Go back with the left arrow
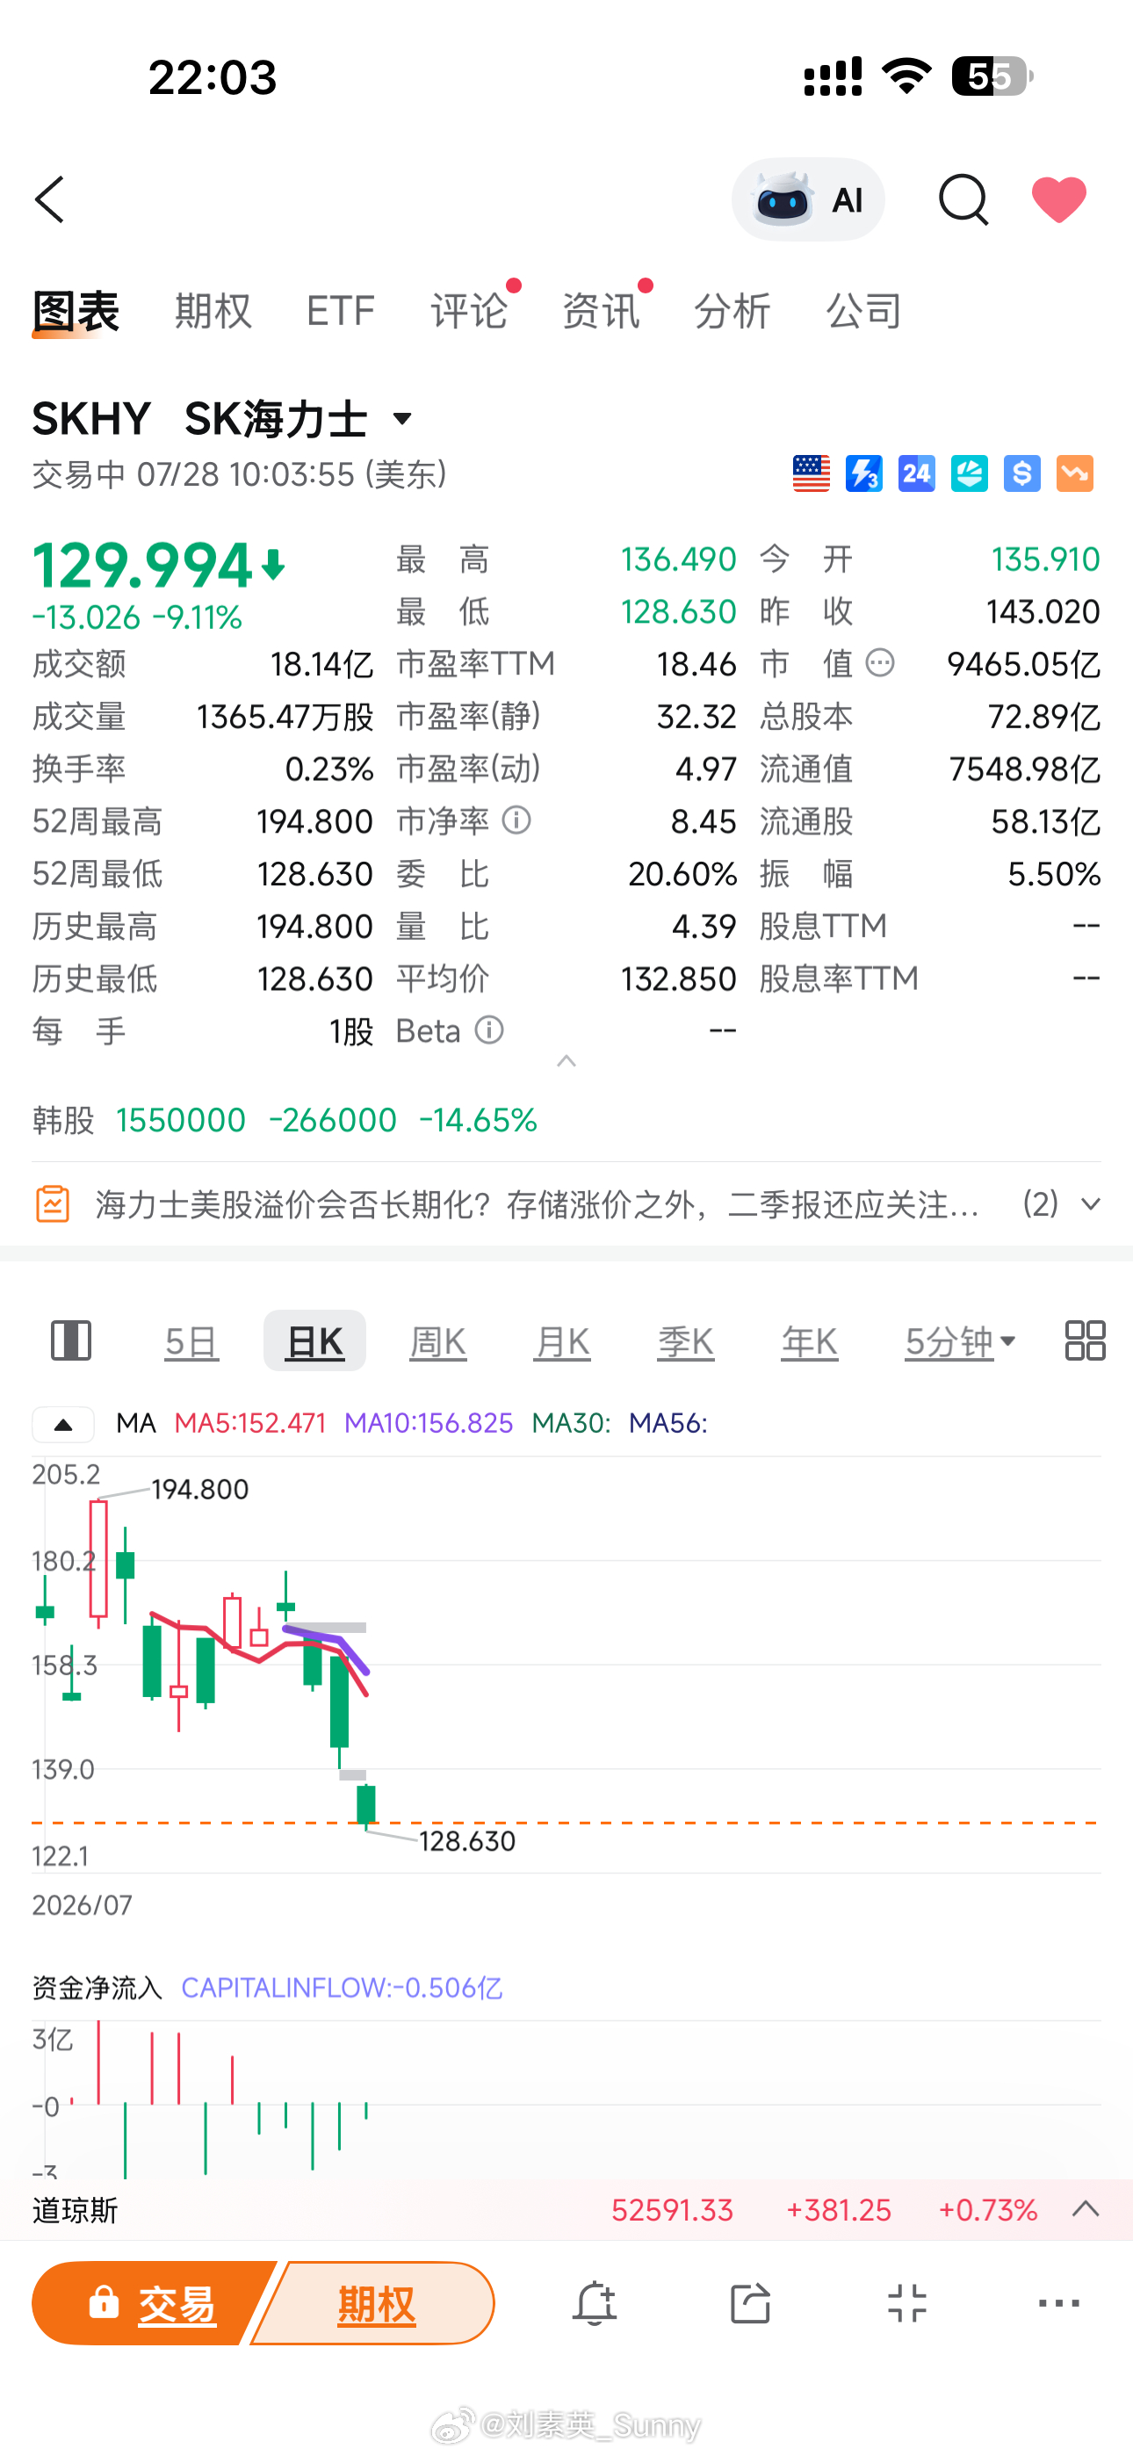 (x=49, y=199)
